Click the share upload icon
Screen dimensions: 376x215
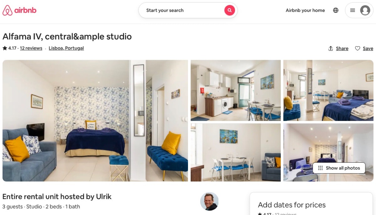(x=331, y=48)
